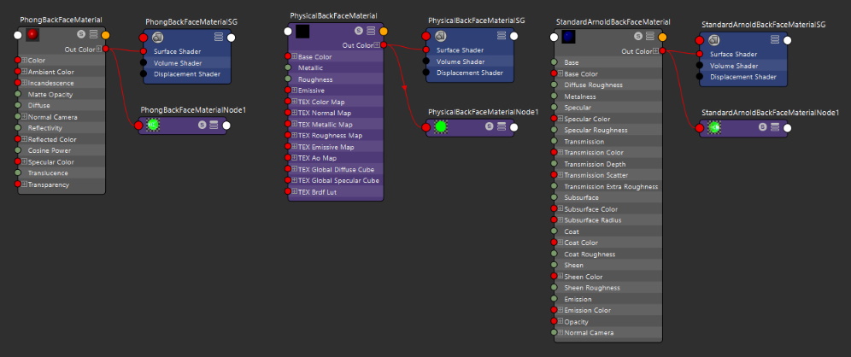Expand the Sheen Color attribute

click(x=560, y=277)
